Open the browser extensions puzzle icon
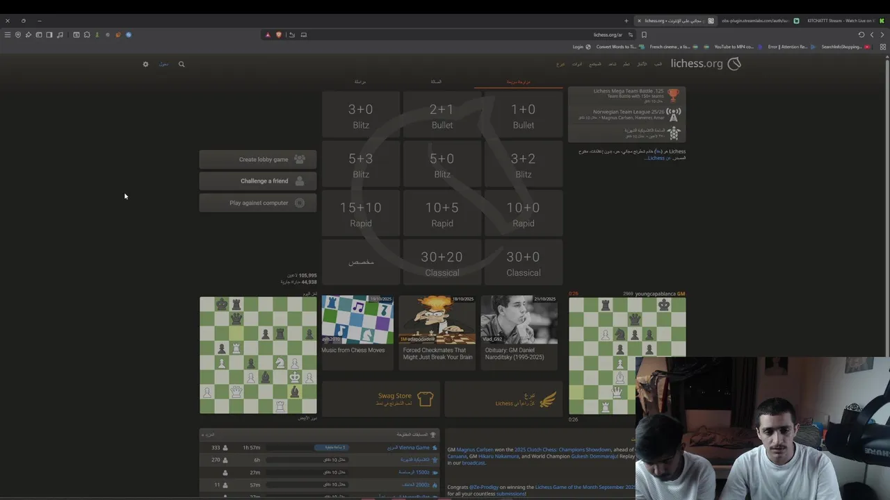 point(87,35)
